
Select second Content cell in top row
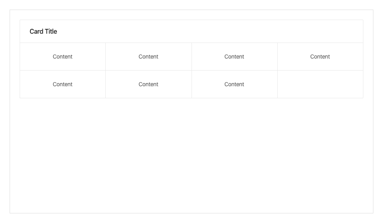click(x=148, y=57)
